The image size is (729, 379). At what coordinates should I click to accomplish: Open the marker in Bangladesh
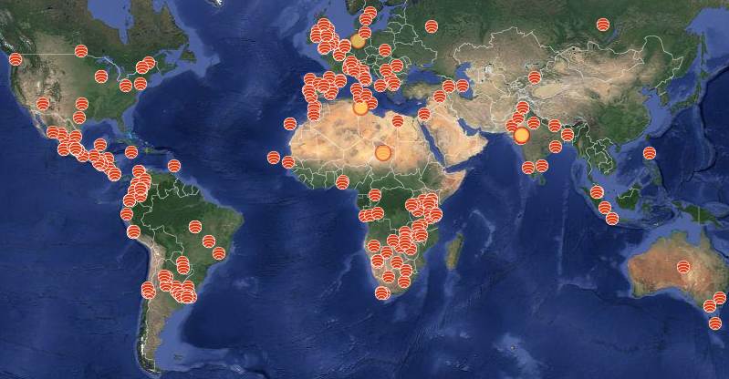pos(568,135)
